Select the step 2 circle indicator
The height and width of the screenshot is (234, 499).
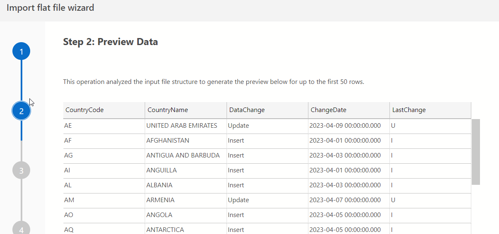point(21,111)
